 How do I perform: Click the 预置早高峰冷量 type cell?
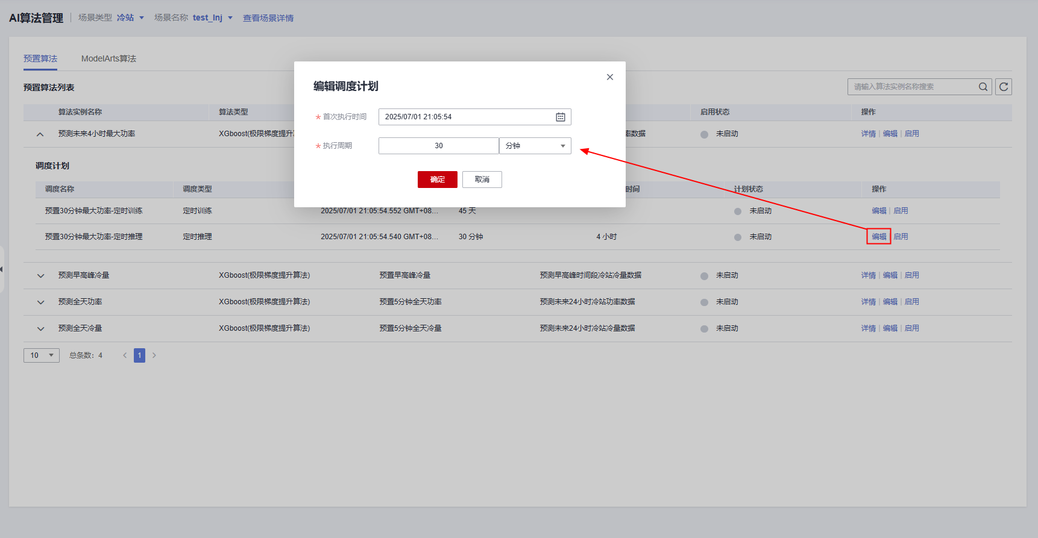pyautogui.click(x=405, y=275)
